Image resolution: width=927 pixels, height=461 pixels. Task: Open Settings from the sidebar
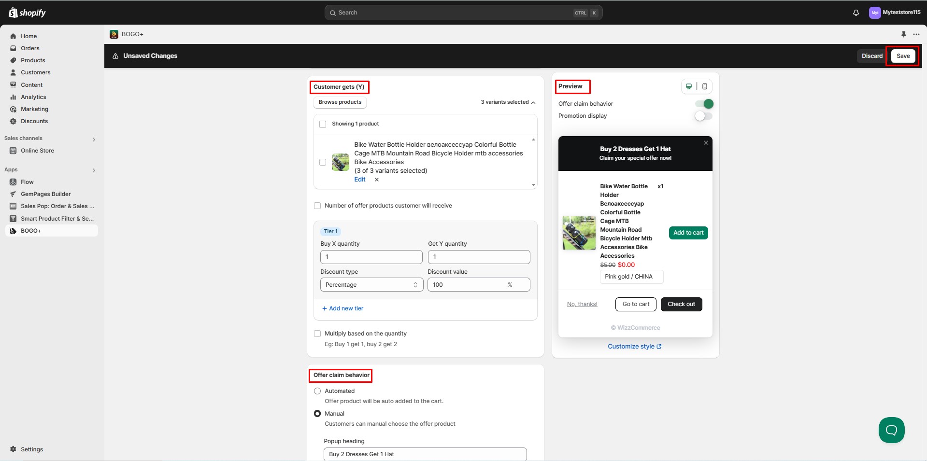(x=32, y=449)
